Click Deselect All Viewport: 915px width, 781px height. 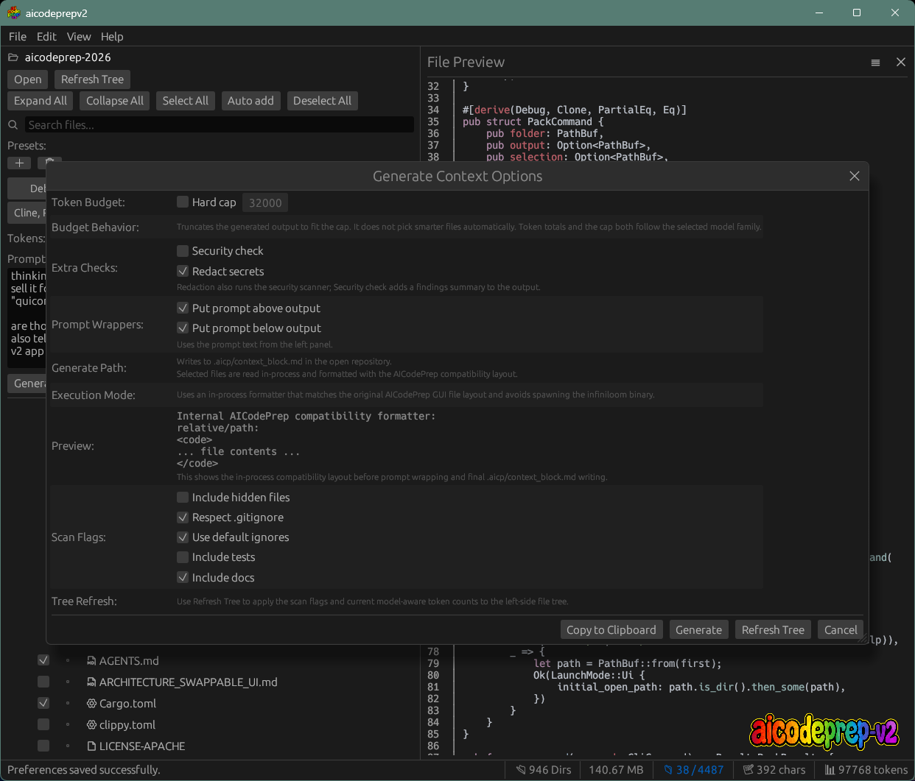coord(322,101)
